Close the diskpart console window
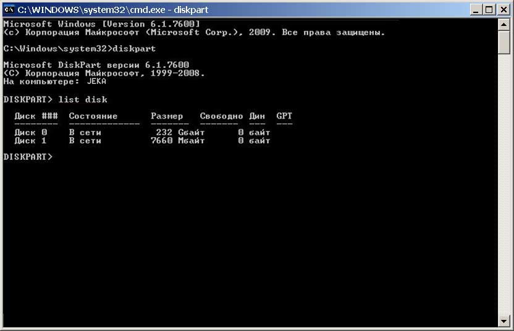This screenshot has height=331, width=514. 503,9
